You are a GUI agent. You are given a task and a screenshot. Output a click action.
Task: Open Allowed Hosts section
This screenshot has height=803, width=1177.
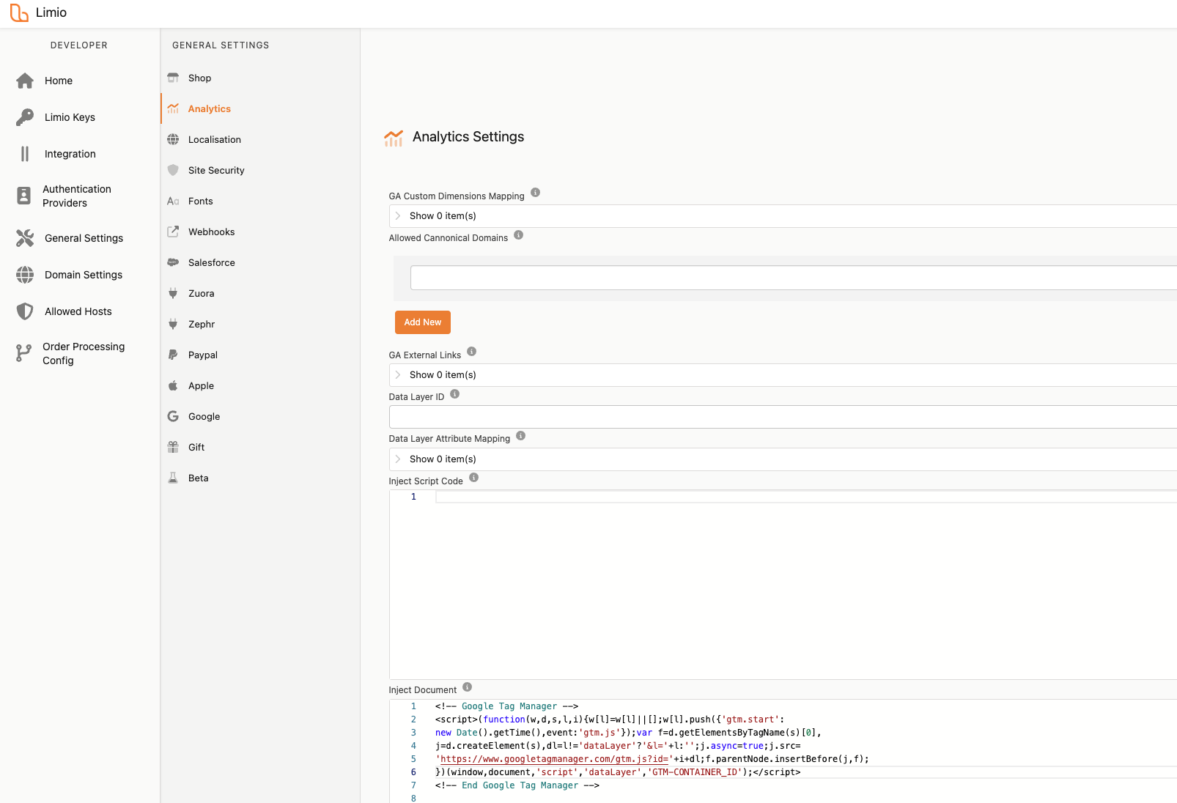[x=78, y=311]
